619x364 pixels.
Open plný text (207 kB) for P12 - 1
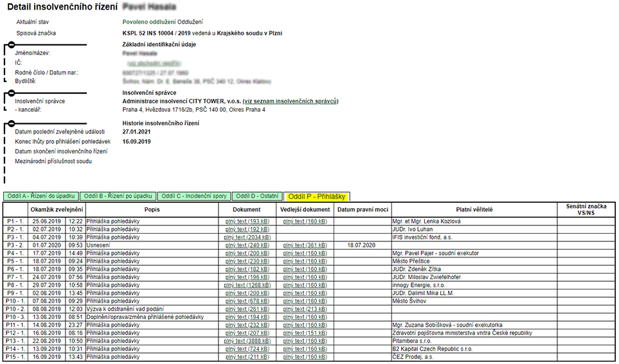247,333
